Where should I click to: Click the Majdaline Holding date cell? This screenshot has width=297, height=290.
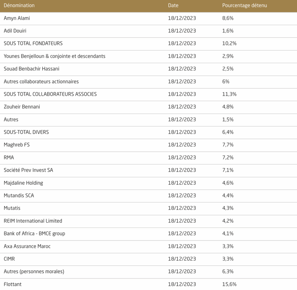[x=182, y=183]
